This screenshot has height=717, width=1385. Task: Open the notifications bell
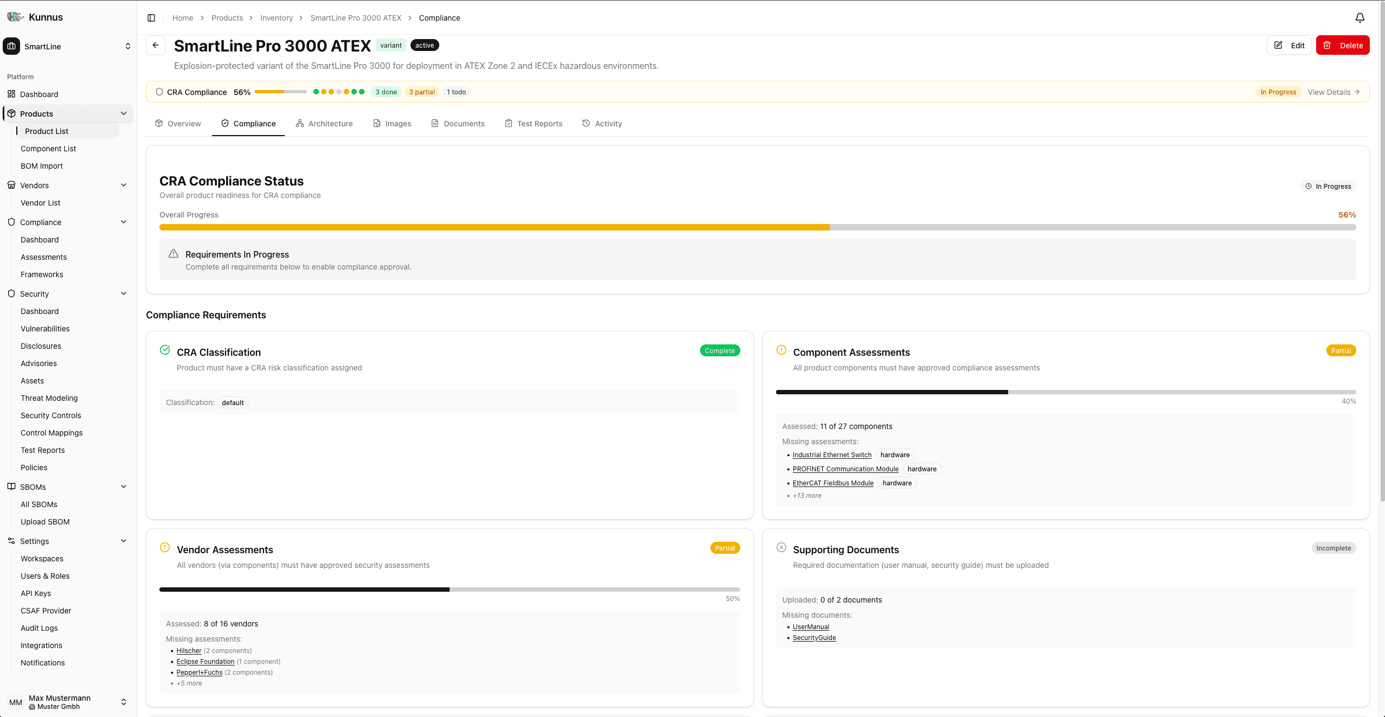(1360, 17)
